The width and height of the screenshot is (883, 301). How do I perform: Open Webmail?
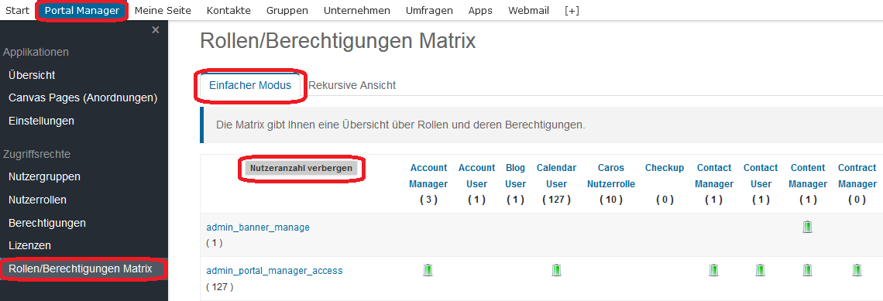point(528,10)
